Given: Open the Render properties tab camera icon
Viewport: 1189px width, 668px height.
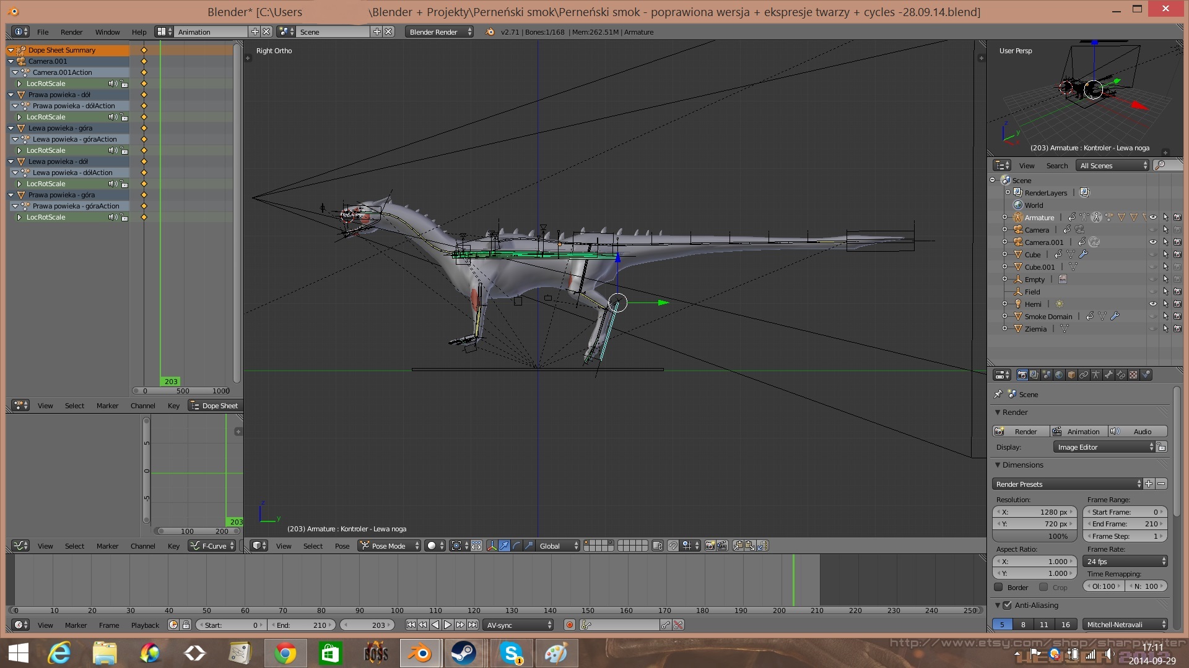Looking at the screenshot, I should (1022, 375).
